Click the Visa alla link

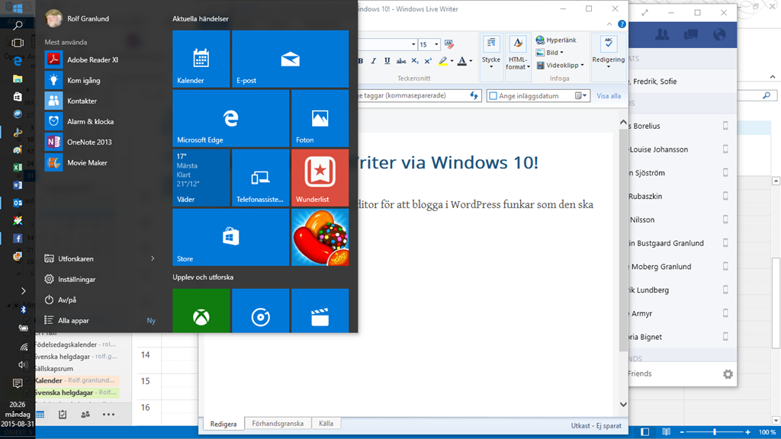[608, 96]
